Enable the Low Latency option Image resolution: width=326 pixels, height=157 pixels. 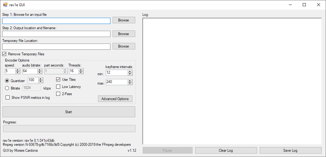pyautogui.click(x=58, y=87)
